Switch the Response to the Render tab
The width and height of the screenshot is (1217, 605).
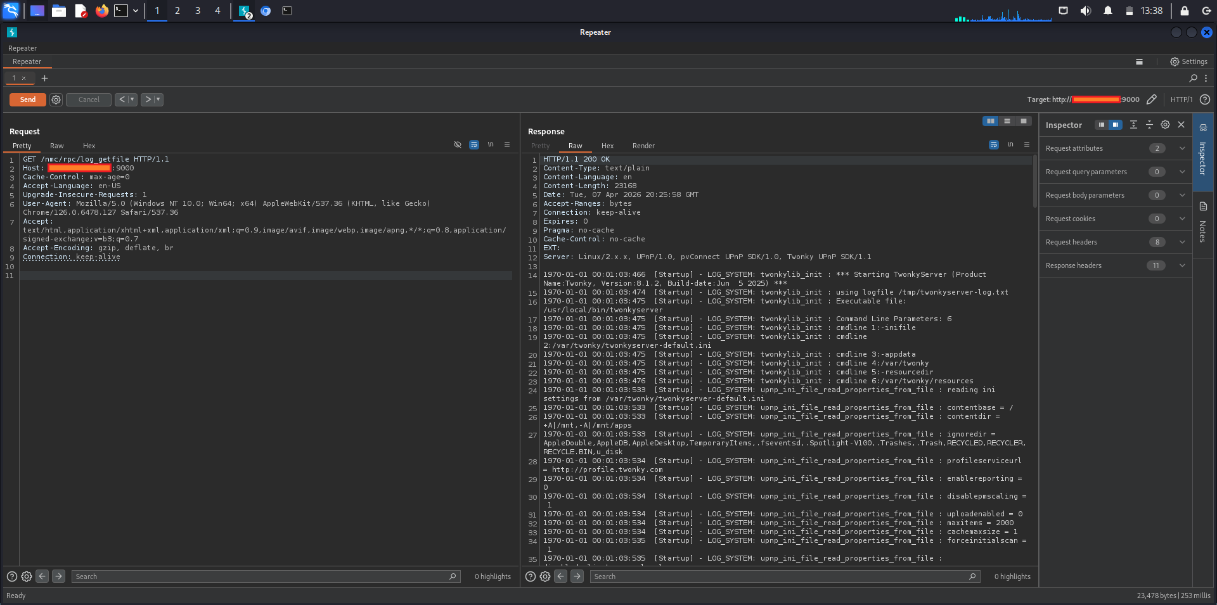pyautogui.click(x=643, y=146)
